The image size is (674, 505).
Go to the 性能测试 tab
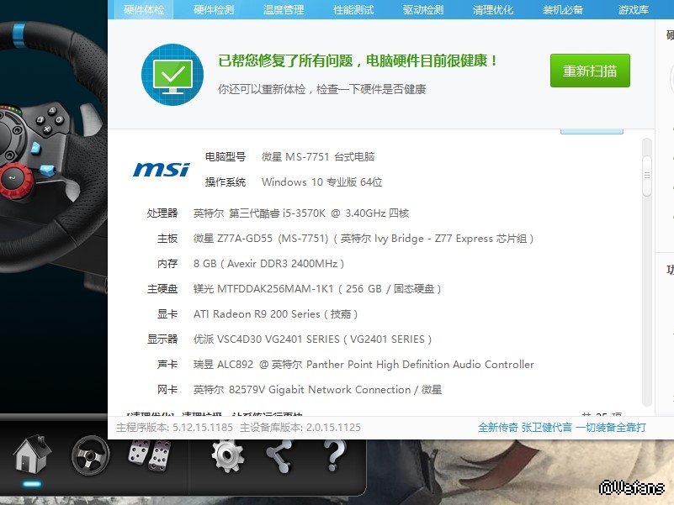click(353, 10)
